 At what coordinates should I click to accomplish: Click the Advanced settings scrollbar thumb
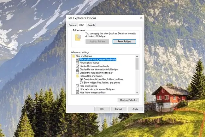click(x=137, y=64)
